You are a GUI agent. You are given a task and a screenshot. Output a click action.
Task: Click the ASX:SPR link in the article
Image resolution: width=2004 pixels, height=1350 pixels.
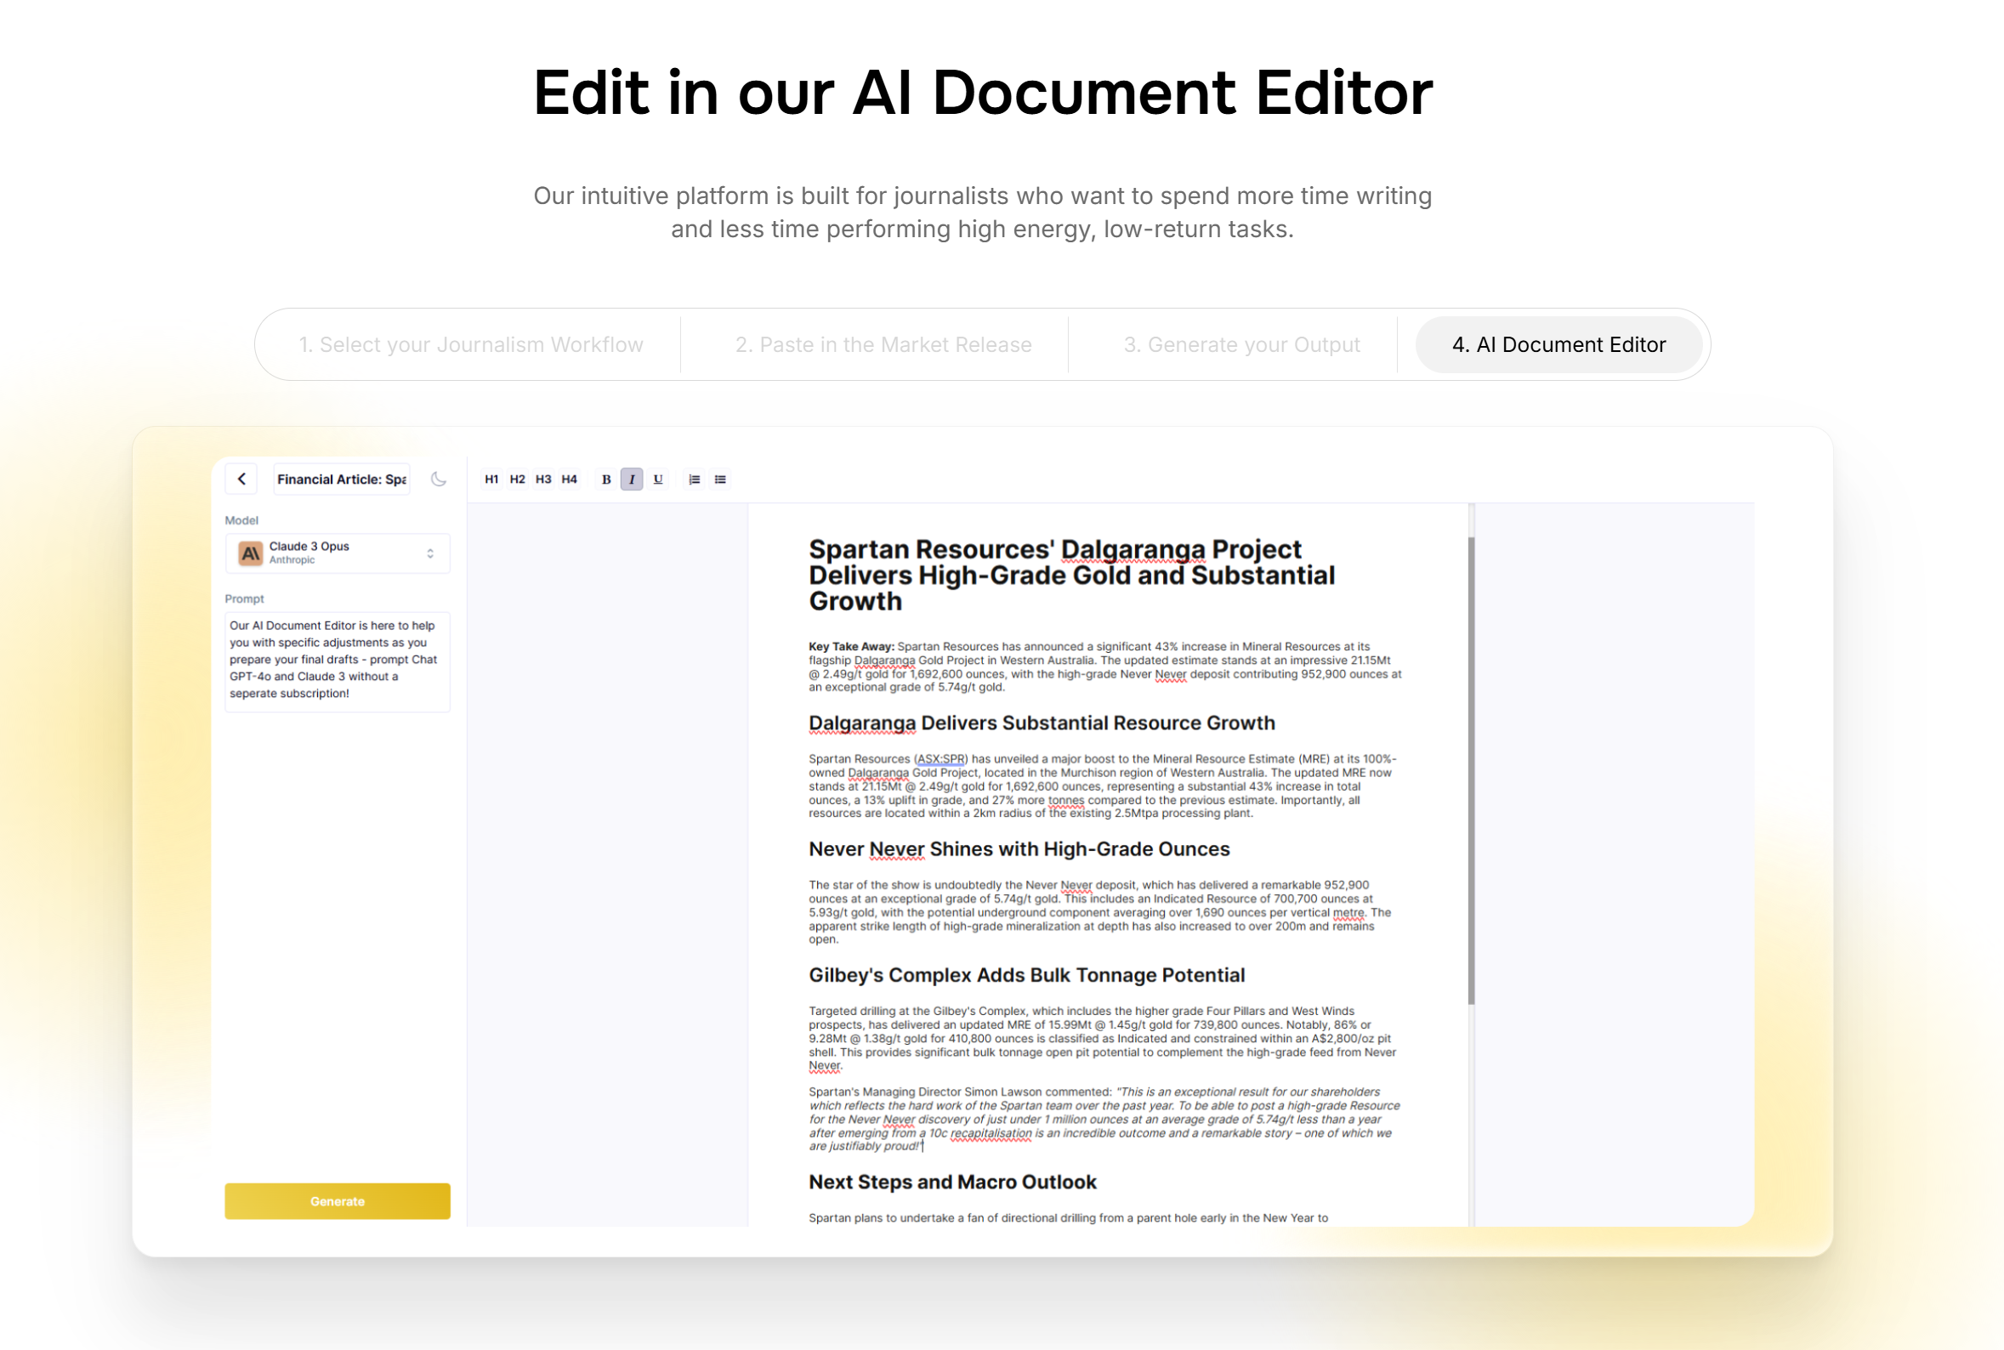pyautogui.click(x=941, y=759)
